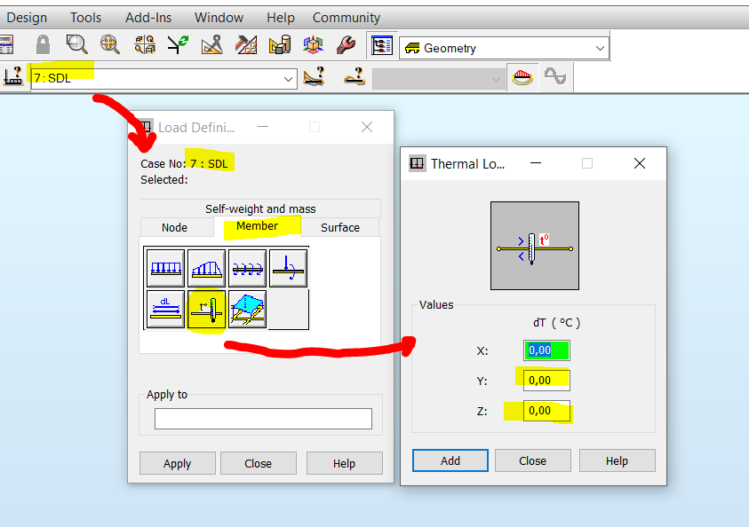Open the Geometry layout dropdown
The height and width of the screenshot is (527, 749).
click(x=602, y=46)
